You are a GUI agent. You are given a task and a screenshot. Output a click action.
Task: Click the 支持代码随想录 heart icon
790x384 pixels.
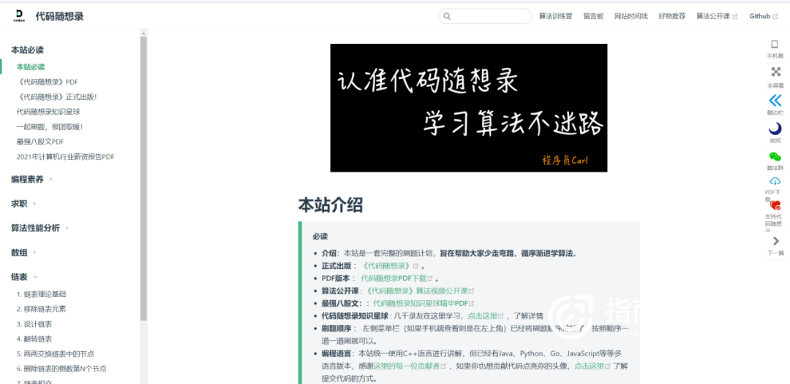tap(775, 205)
